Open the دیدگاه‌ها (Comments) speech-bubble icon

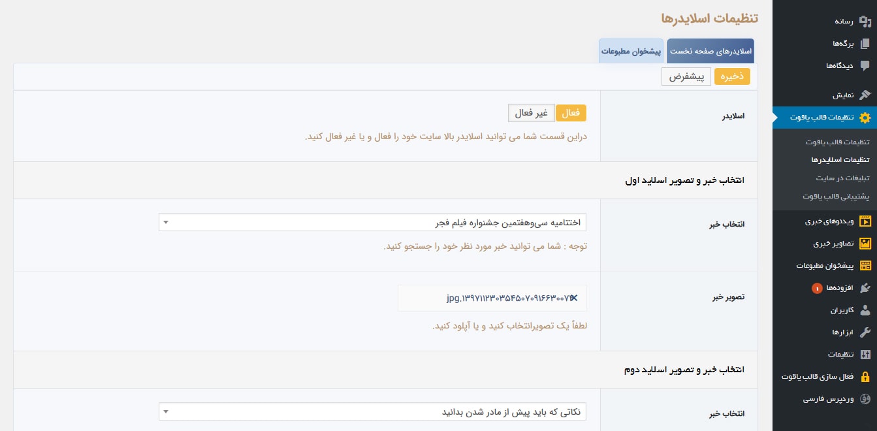(865, 65)
